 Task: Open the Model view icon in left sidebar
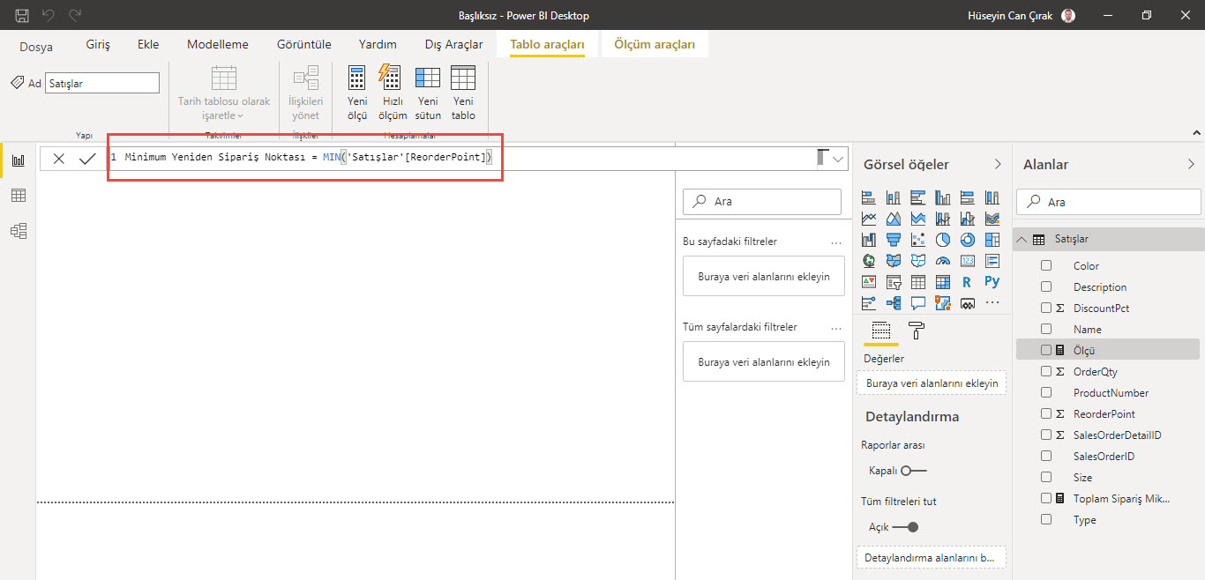(x=18, y=231)
